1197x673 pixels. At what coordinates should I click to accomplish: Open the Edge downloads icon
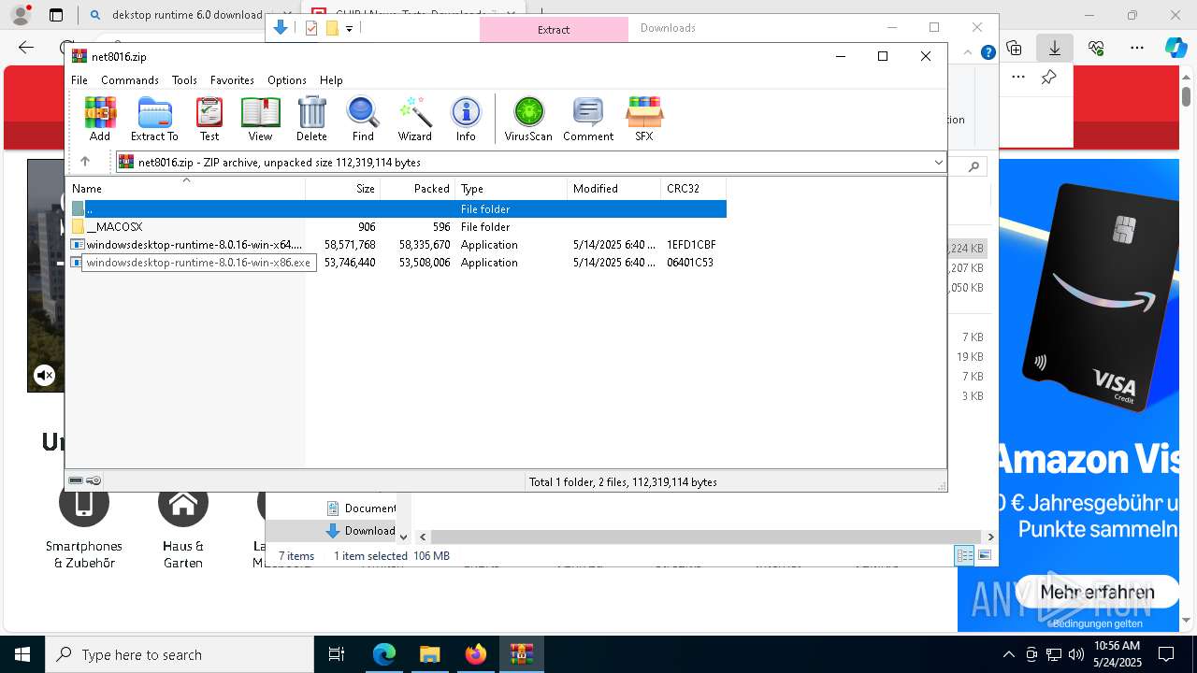coord(1055,48)
